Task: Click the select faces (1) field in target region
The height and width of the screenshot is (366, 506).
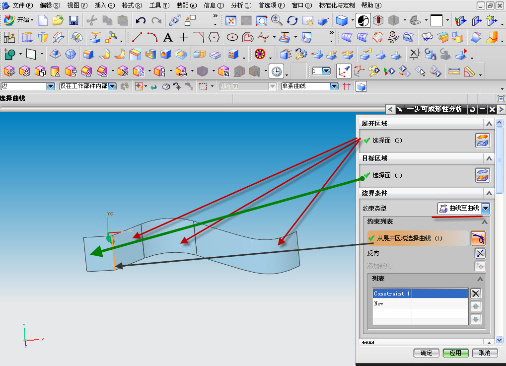Action: (x=417, y=175)
